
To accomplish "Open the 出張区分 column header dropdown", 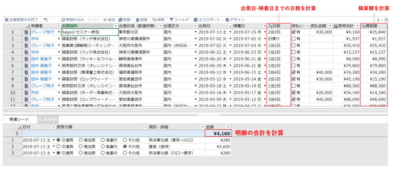I will (x=196, y=26).
